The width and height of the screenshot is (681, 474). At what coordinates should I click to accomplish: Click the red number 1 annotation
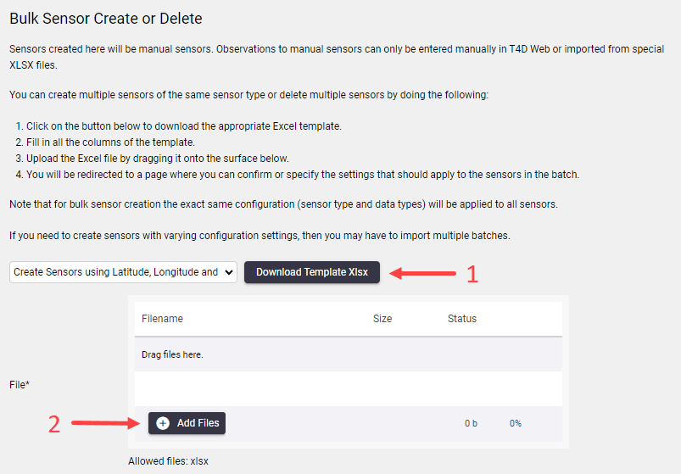(x=472, y=275)
